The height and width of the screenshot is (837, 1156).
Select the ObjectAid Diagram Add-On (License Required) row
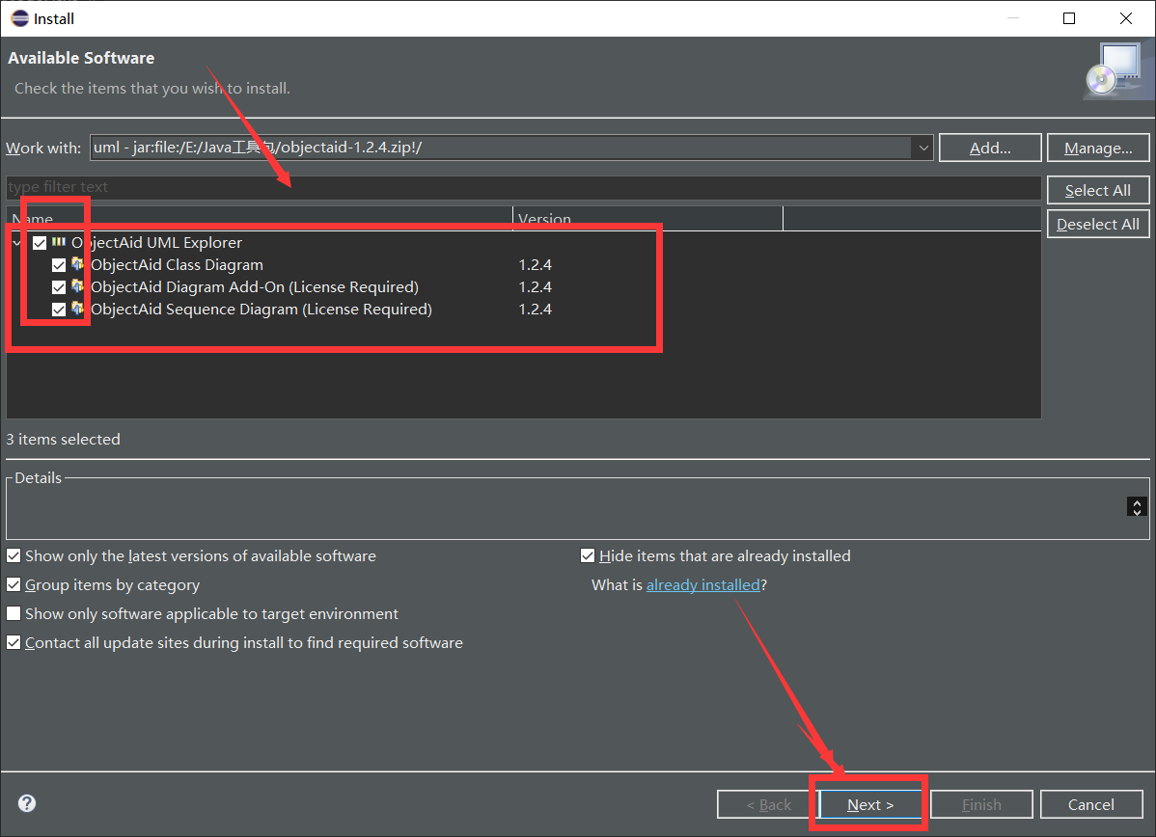point(255,286)
